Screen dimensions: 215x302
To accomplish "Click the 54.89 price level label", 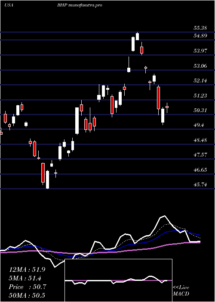I will (200, 36).
